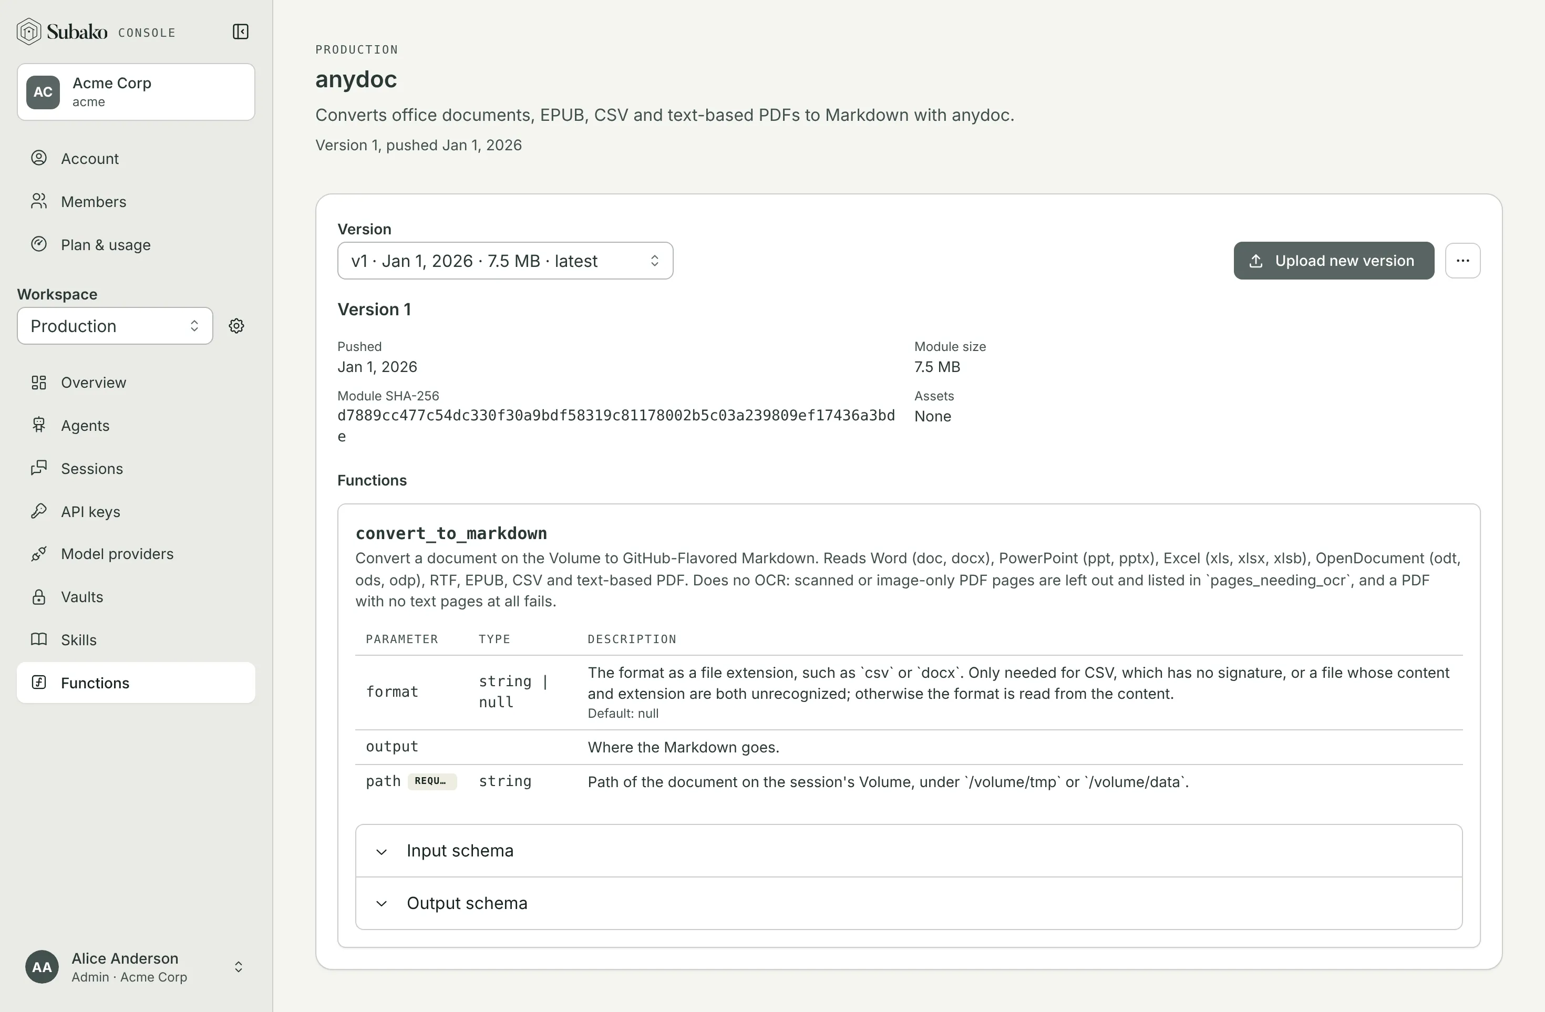Open workspace settings gear icon
1545x1012 pixels.
tap(236, 326)
